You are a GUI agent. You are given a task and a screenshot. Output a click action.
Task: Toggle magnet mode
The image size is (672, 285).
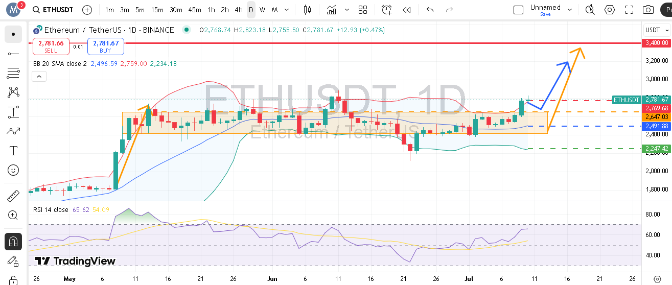[x=13, y=241]
